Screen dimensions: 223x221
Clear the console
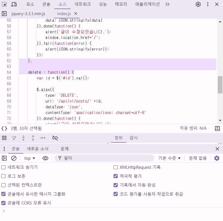[14, 158]
